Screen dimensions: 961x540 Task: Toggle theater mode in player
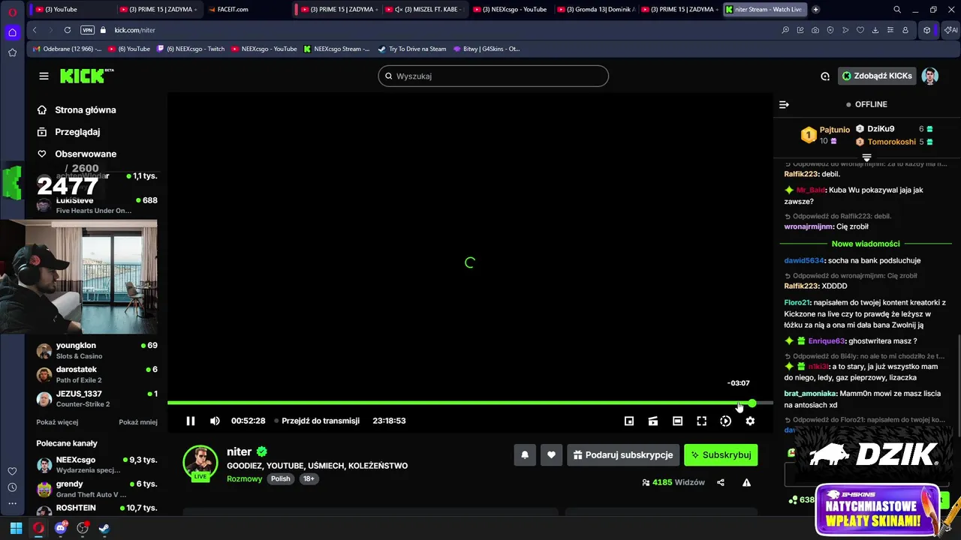677,421
